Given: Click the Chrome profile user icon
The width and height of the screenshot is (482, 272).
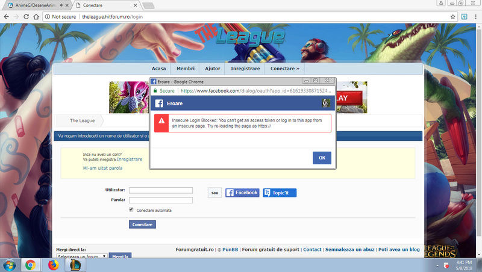Looking at the screenshot, I should [441, 3].
